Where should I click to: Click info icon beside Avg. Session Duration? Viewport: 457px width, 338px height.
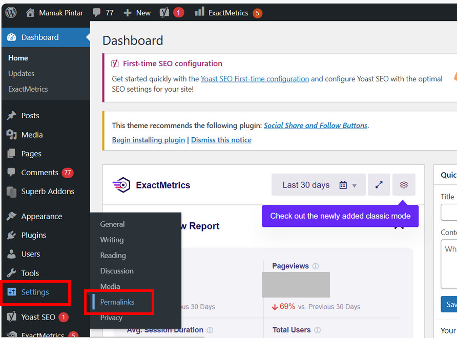coord(210,330)
